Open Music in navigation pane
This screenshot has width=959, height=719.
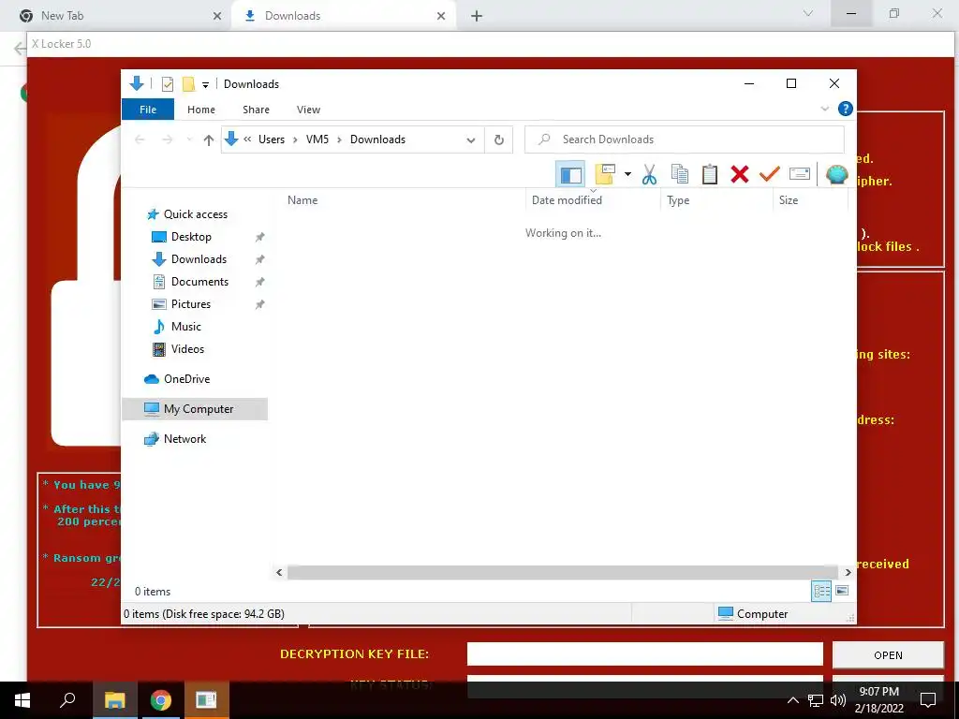coord(186,327)
